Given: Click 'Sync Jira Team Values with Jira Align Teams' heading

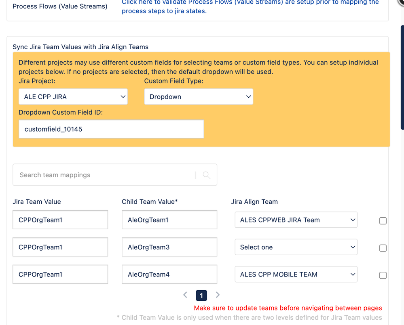Looking at the screenshot, I should [80, 47].
